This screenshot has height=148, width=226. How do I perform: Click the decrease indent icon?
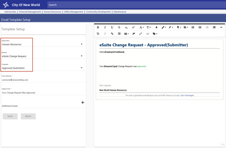pyautogui.click(x=207, y=27)
